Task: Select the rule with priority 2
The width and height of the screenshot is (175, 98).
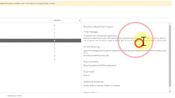Action: pos(40,33)
